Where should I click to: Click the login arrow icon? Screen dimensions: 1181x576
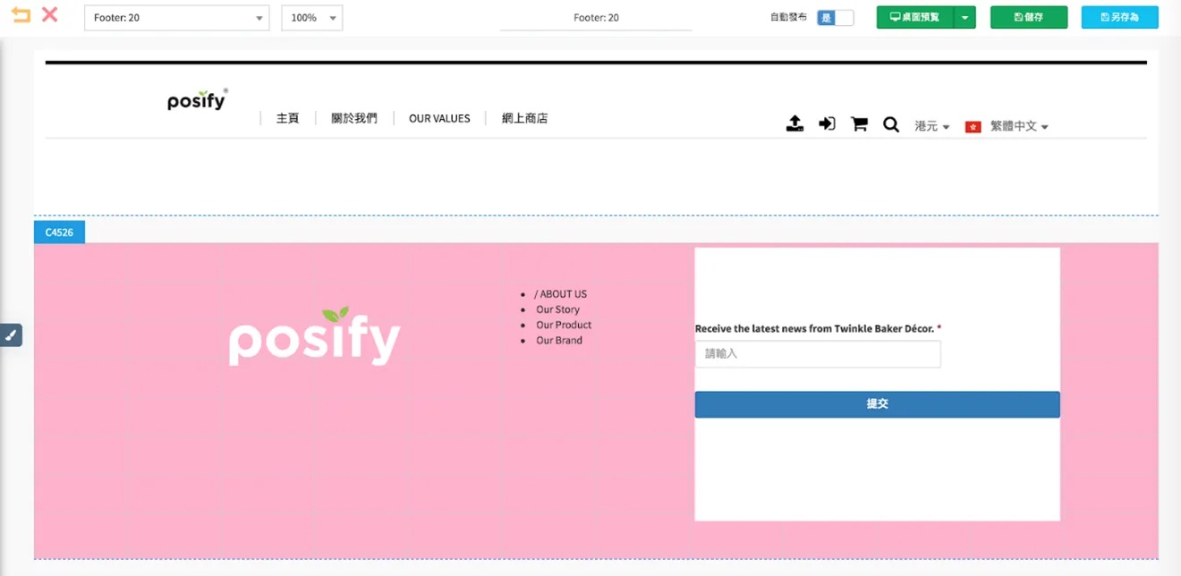click(x=827, y=124)
